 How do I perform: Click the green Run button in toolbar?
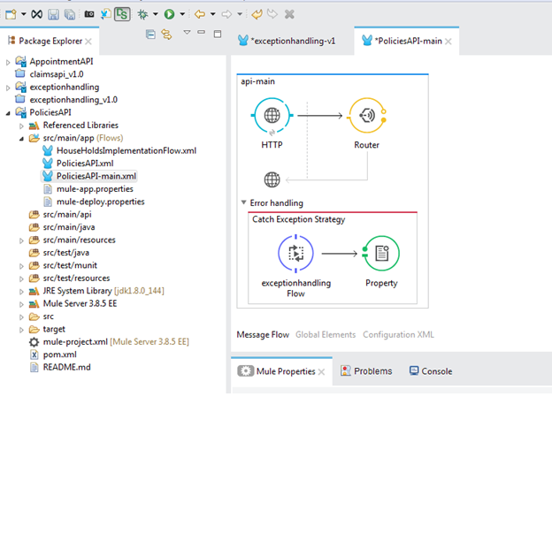[x=169, y=14]
